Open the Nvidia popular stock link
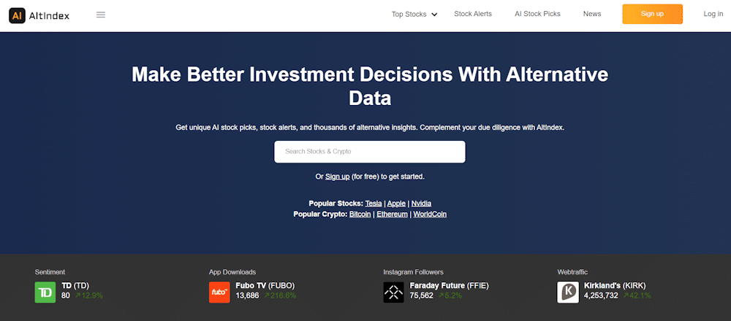The height and width of the screenshot is (321, 731). (421, 204)
